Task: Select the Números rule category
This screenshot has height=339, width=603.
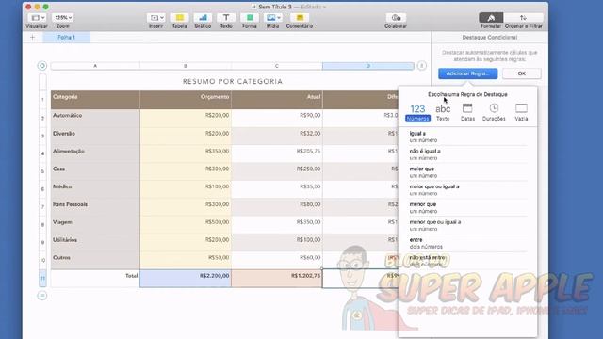Action: [x=417, y=113]
